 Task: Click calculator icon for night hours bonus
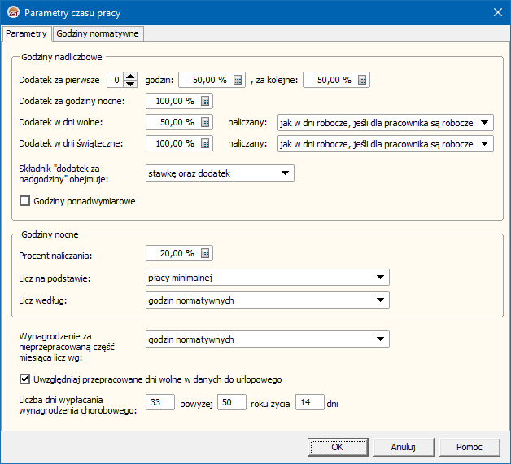(x=205, y=102)
